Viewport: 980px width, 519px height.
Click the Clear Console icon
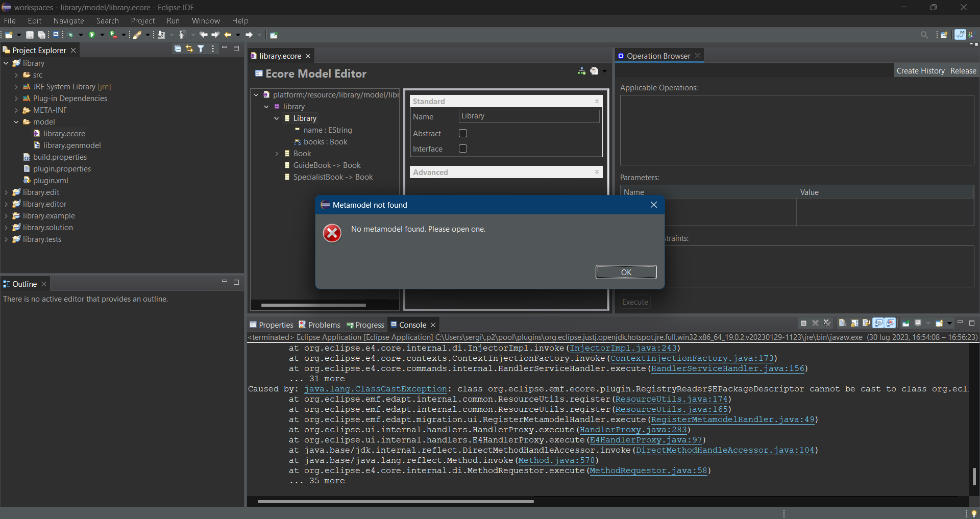[843, 323]
